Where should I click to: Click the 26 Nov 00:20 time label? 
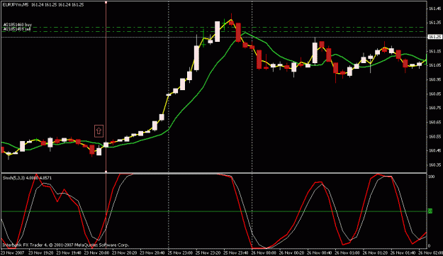[291, 252]
